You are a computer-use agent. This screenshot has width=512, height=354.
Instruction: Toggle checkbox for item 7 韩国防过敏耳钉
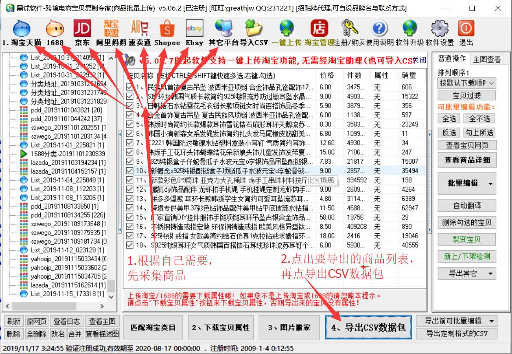(x=130, y=143)
